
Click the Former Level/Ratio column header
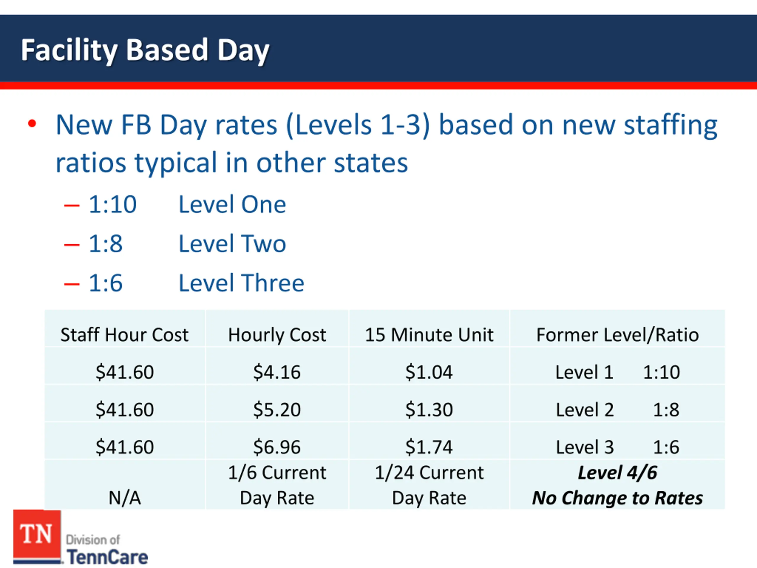pyautogui.click(x=617, y=335)
